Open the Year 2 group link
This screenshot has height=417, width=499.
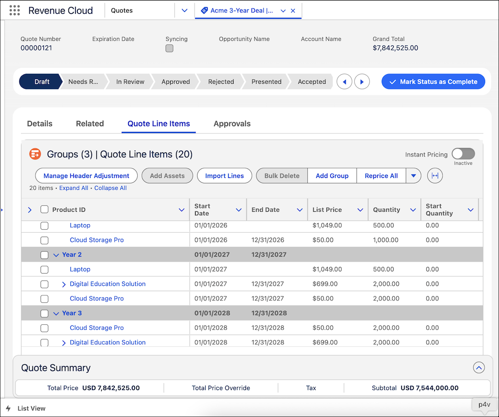72,255
